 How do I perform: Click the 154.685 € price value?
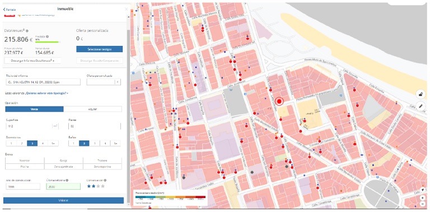(x=44, y=53)
